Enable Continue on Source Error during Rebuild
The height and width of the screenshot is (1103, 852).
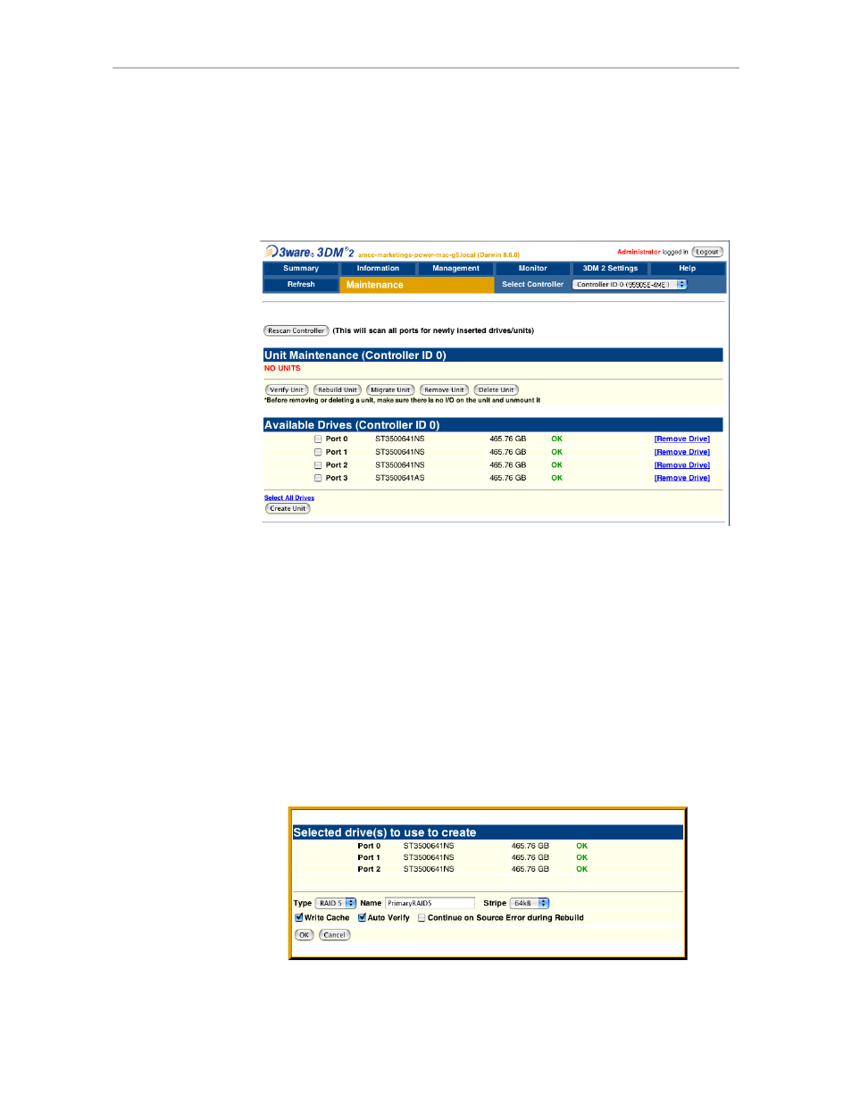[x=422, y=917]
